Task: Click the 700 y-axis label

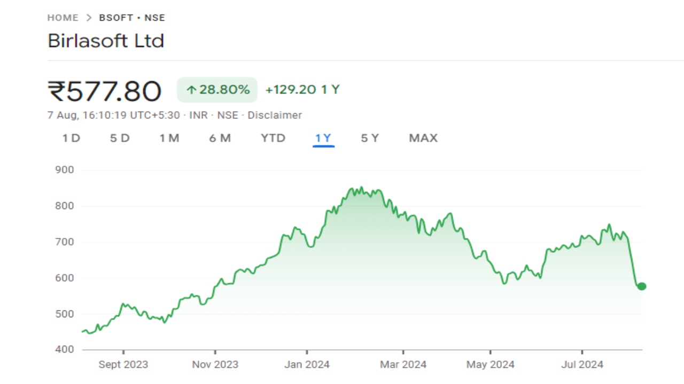Action: 65,242
